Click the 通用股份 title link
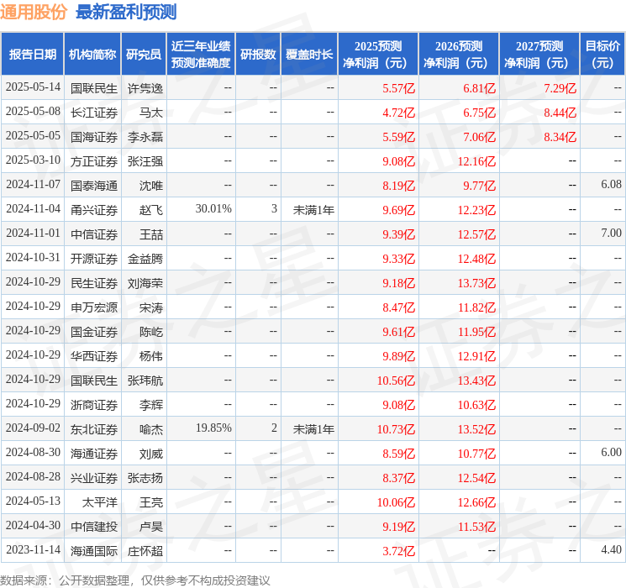The width and height of the screenshot is (626, 588). coord(34,12)
